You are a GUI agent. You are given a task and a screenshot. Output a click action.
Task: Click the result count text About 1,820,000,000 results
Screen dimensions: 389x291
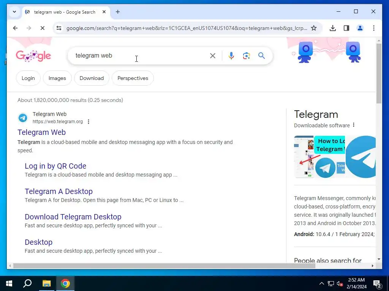coord(70,100)
